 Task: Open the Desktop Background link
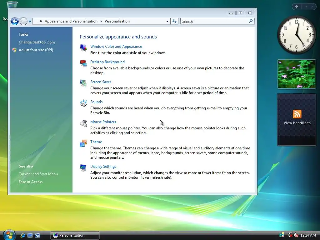click(107, 62)
